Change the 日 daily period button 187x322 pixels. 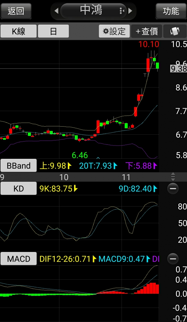pyautogui.click(x=53, y=31)
